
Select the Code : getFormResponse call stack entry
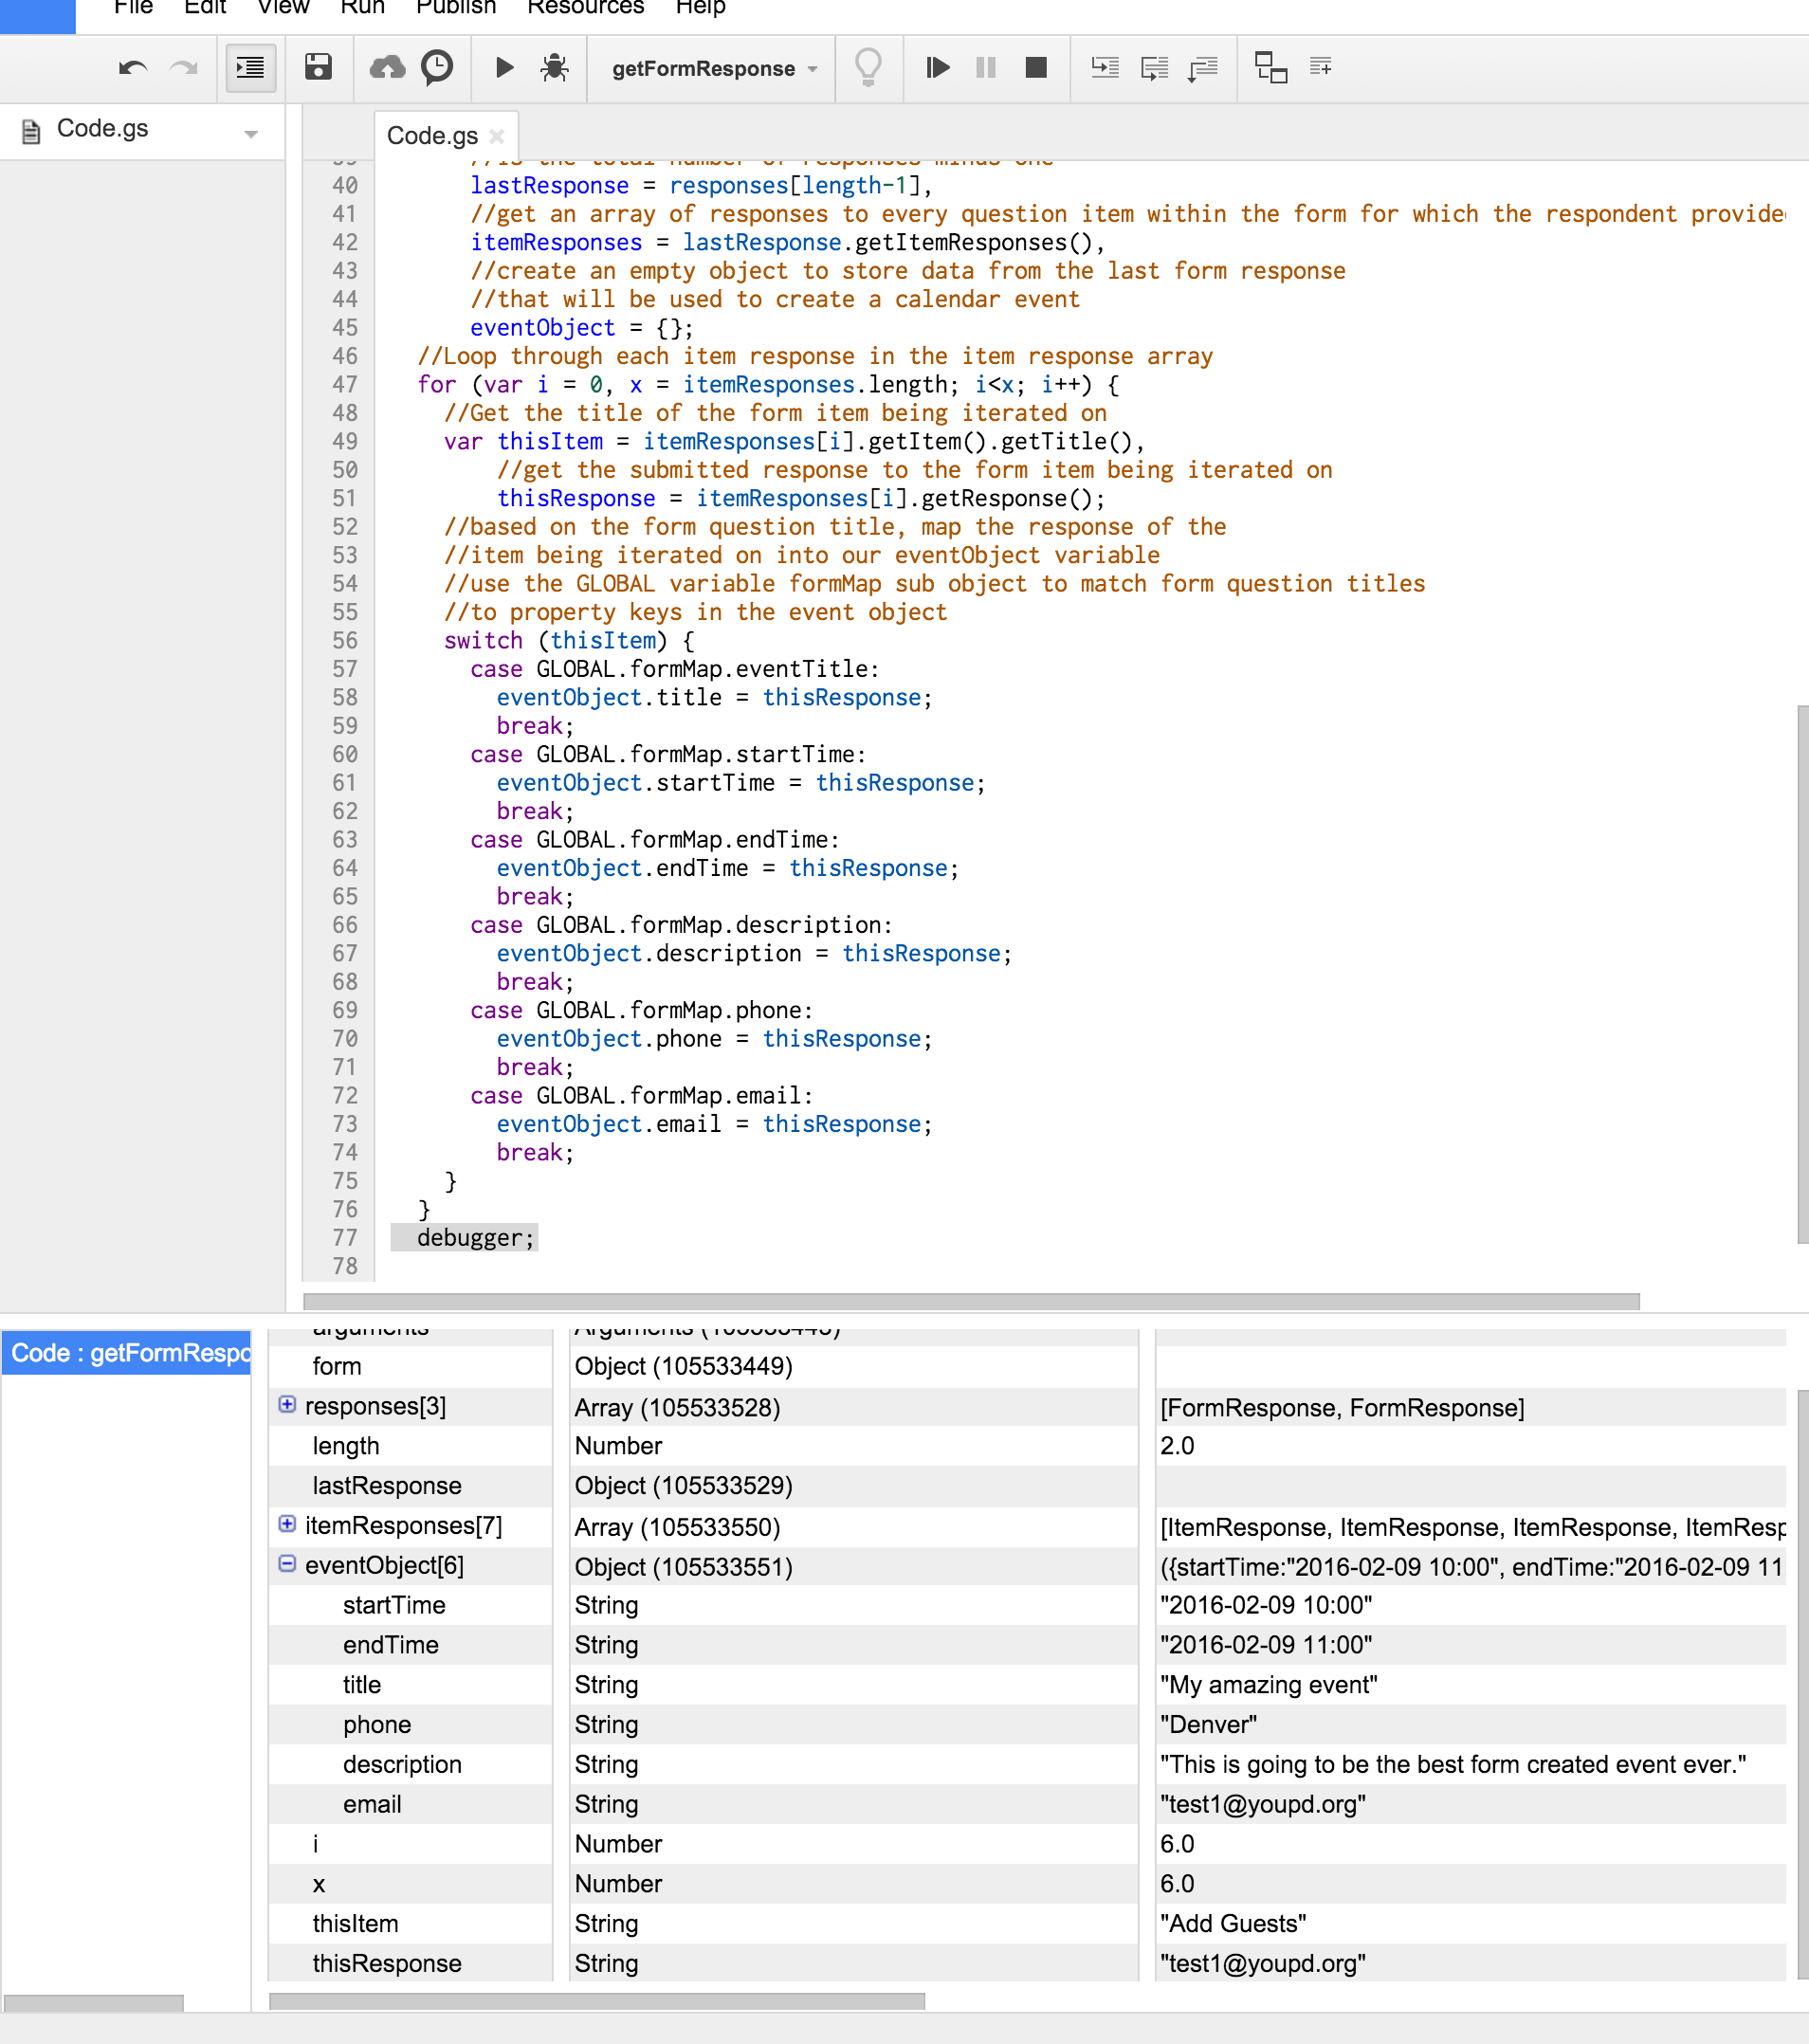pos(127,1353)
